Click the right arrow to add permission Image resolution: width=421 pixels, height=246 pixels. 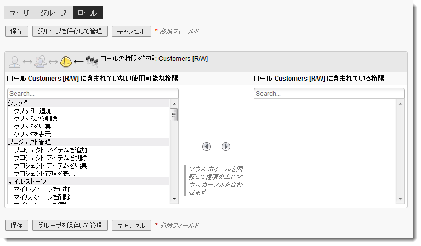(x=226, y=147)
